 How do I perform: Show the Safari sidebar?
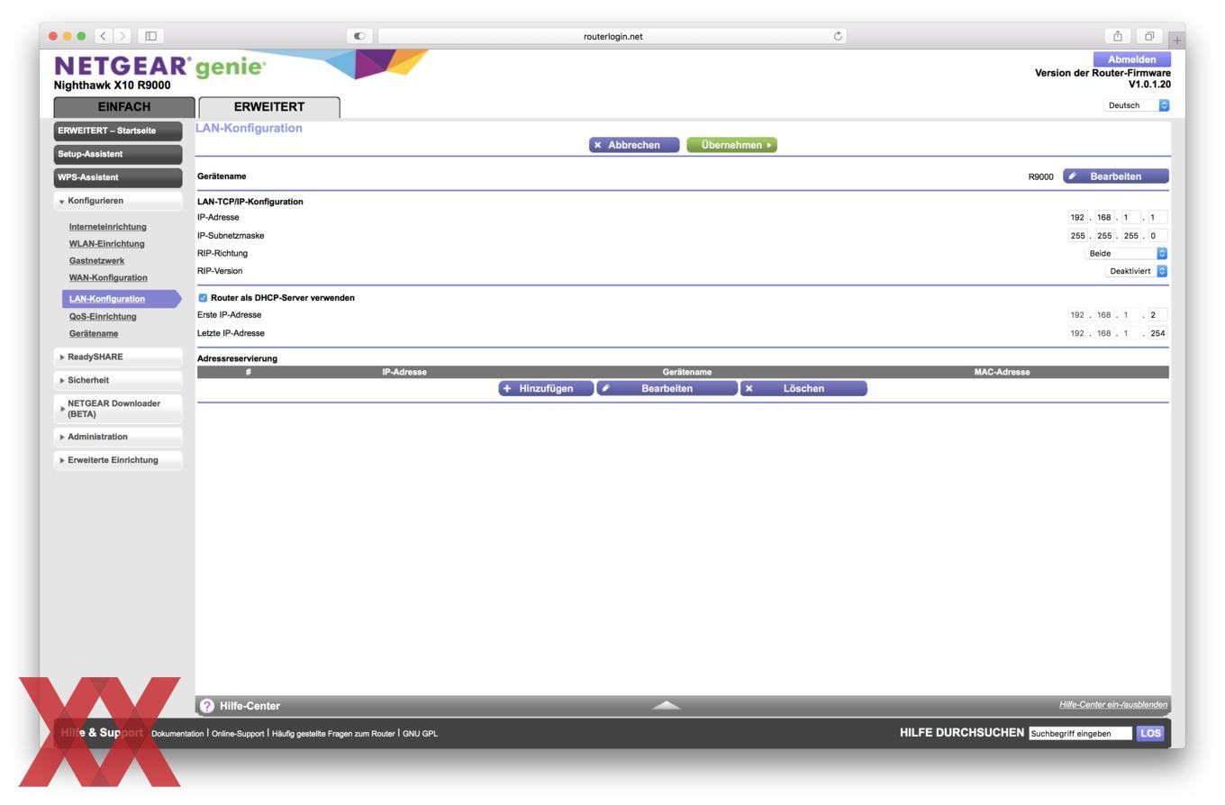(x=150, y=36)
